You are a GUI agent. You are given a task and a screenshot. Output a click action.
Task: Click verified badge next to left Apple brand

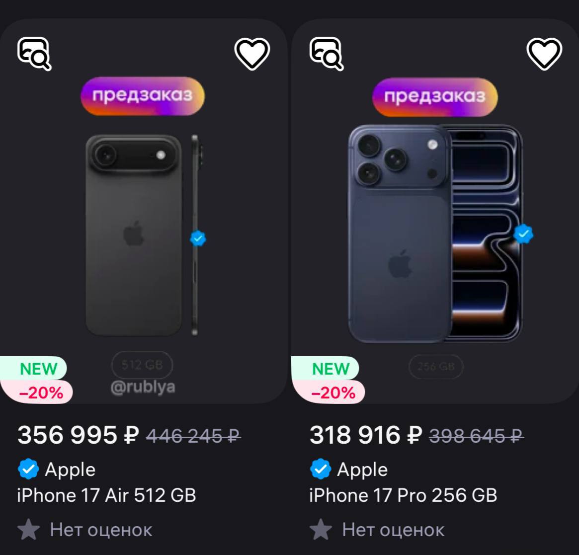[x=28, y=469]
